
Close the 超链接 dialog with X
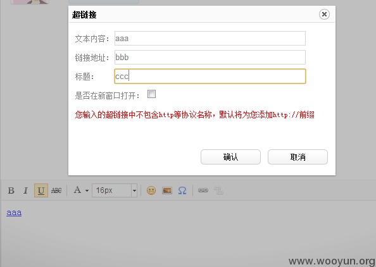pyautogui.click(x=324, y=15)
